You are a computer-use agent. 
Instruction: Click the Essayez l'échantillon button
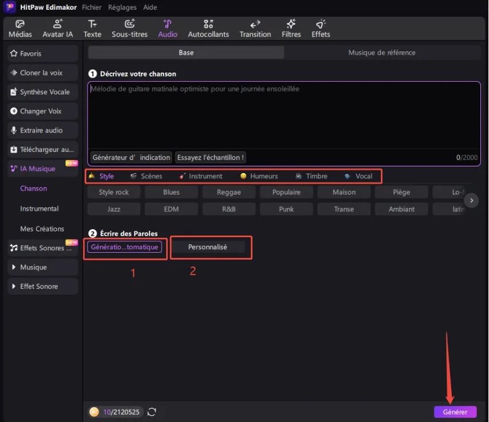211,157
